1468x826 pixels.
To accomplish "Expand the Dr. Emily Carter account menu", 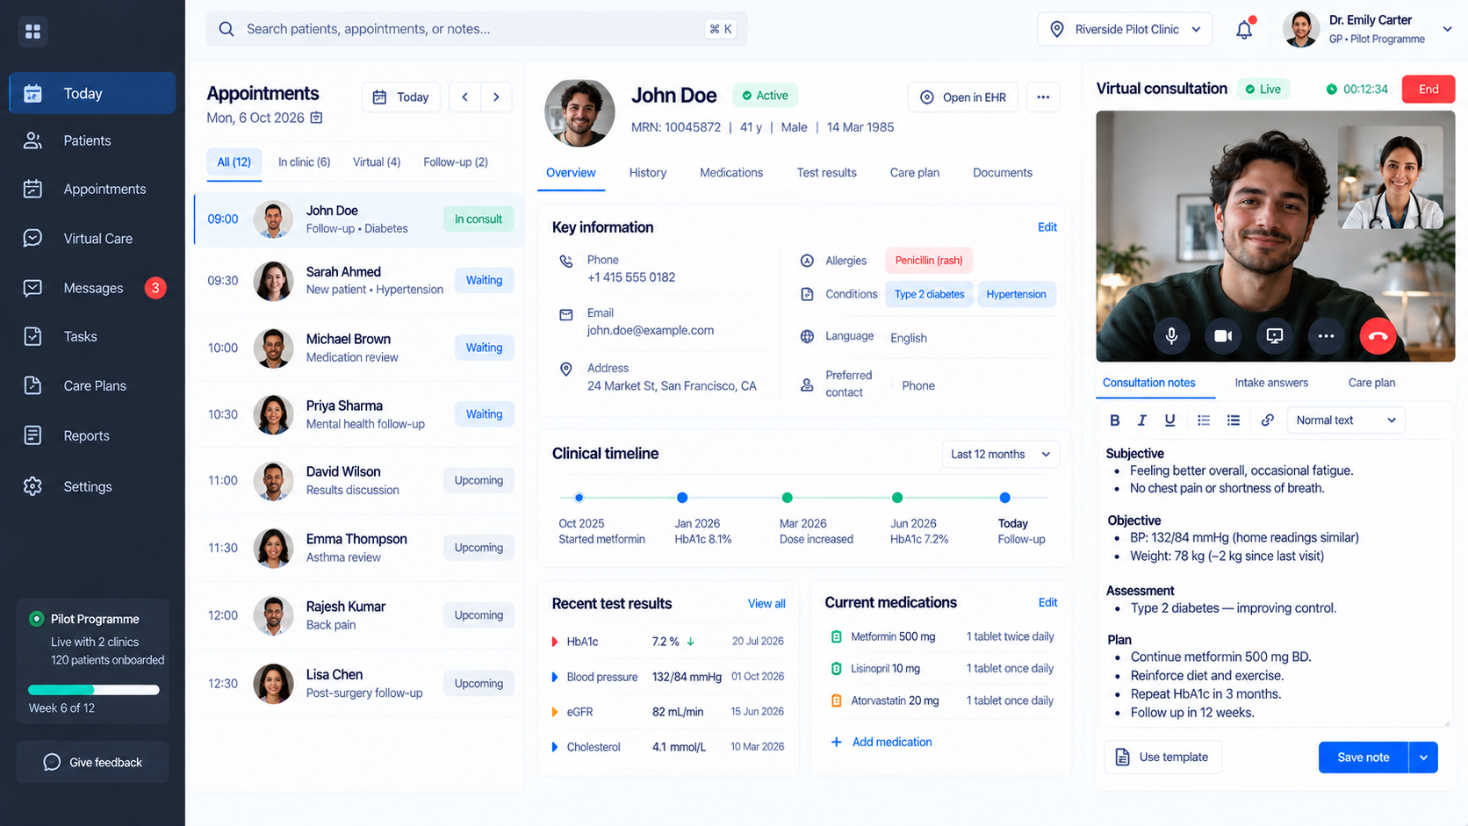I will 1448,29.
